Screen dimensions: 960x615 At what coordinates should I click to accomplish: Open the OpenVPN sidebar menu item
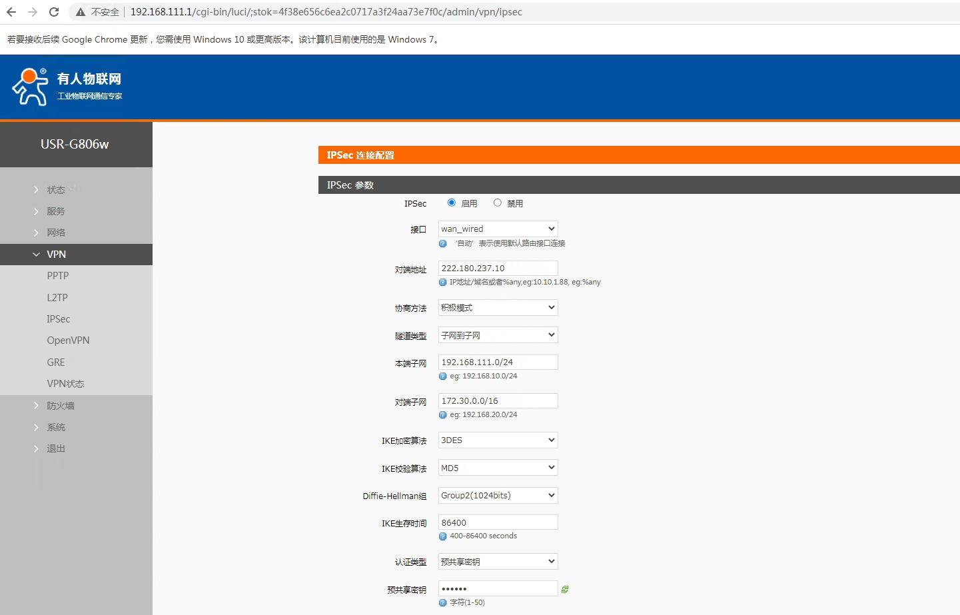click(x=68, y=340)
